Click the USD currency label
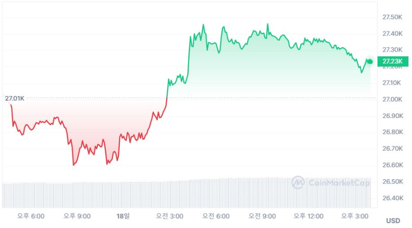 [x=393, y=221]
